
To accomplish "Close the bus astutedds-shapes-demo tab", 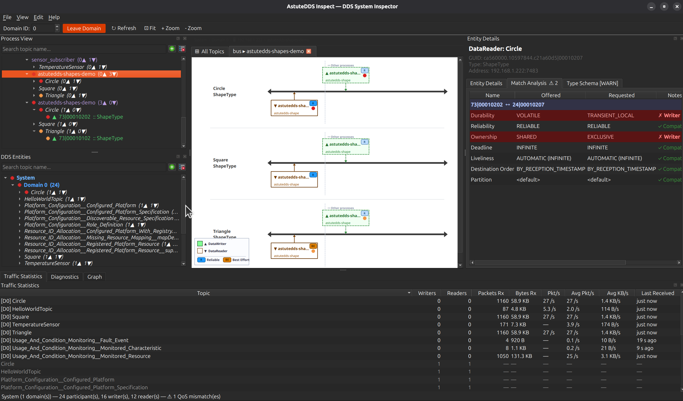I will [x=309, y=51].
